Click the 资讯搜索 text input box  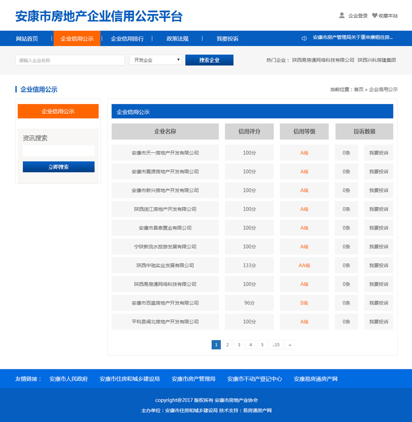tap(59, 151)
